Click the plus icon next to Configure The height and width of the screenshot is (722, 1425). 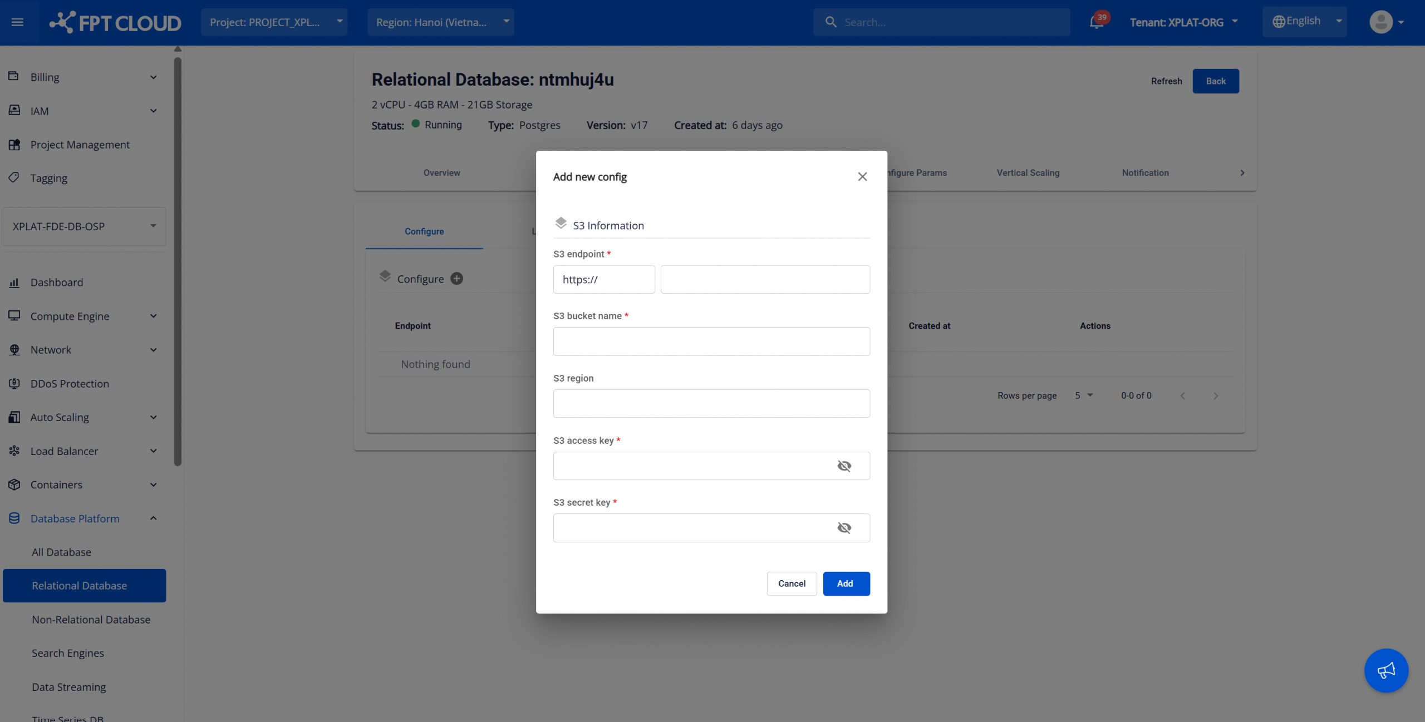(456, 279)
